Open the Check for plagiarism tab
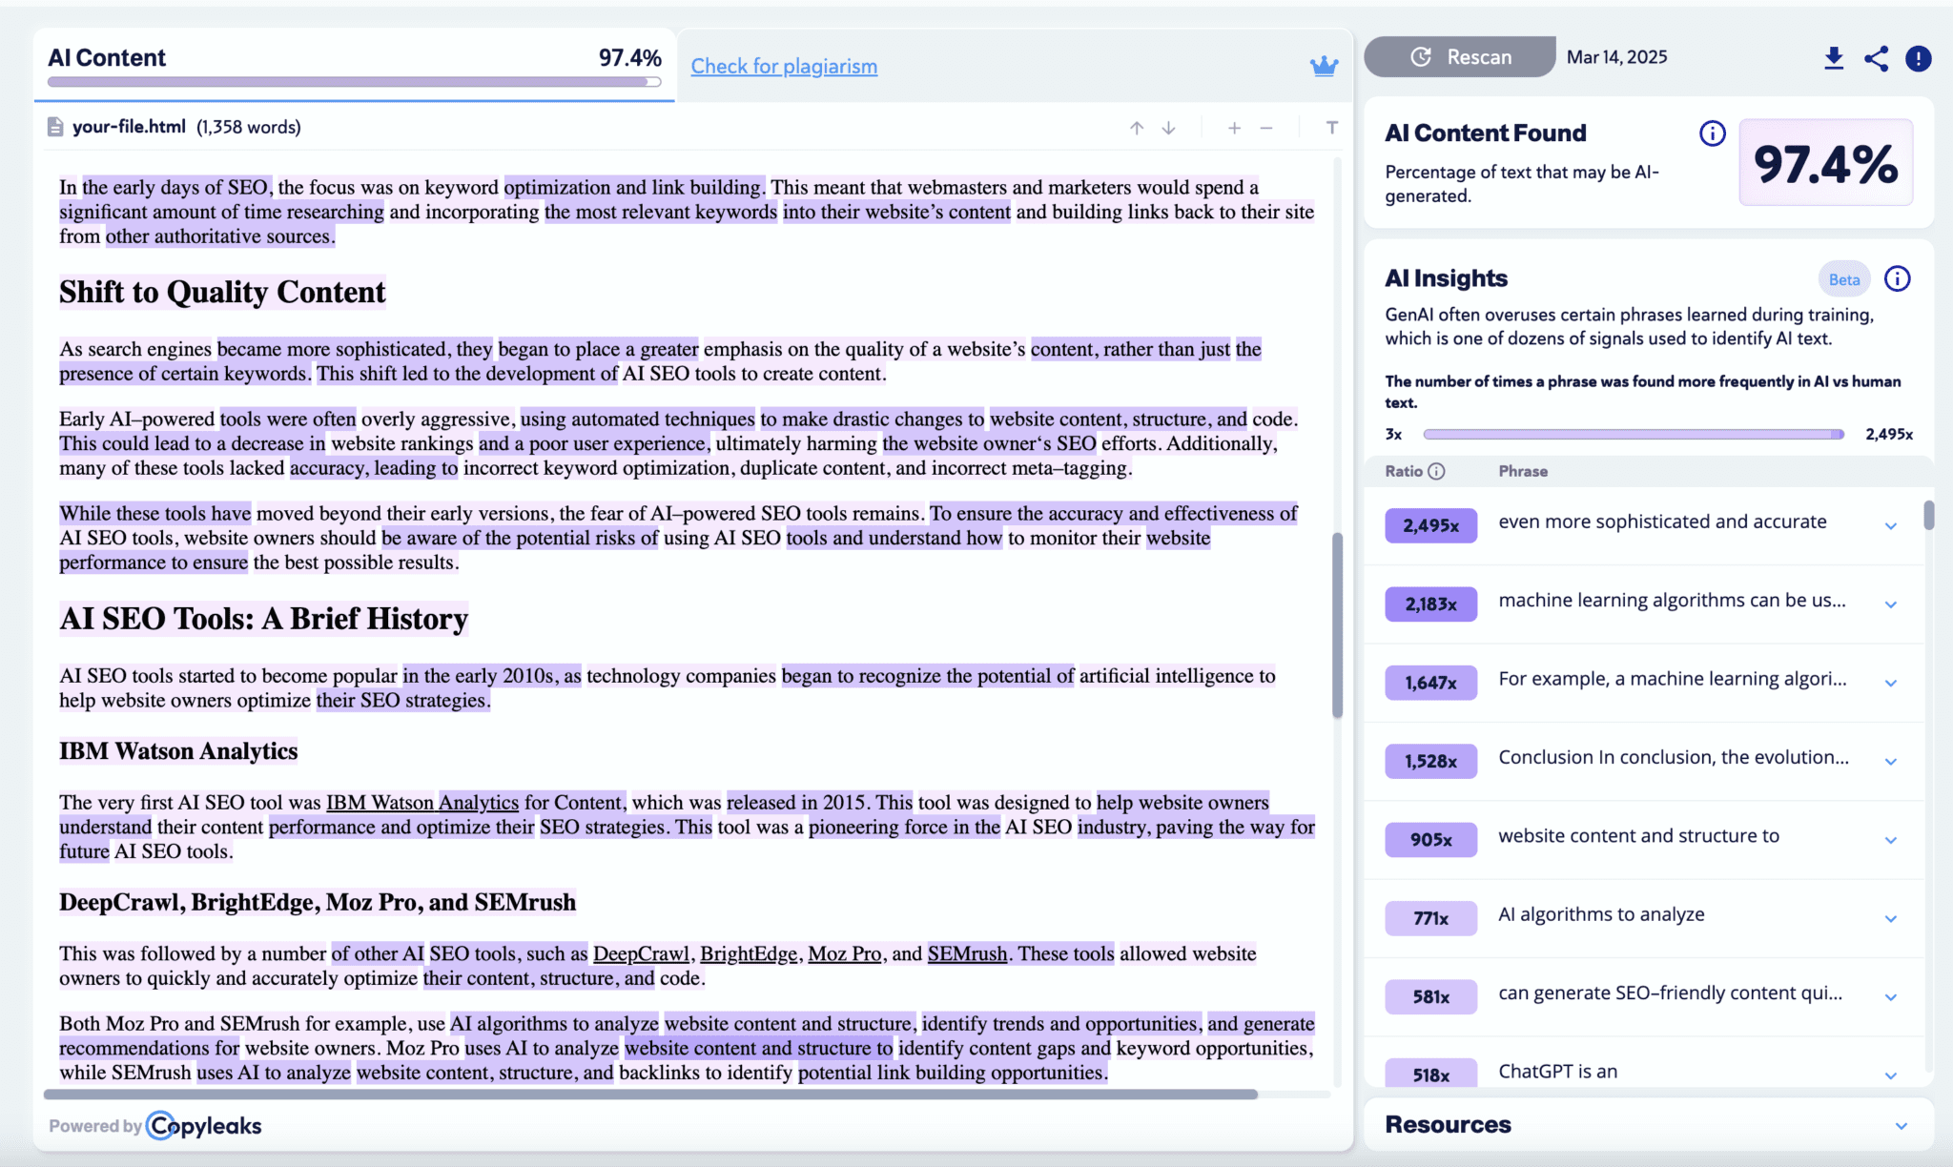The width and height of the screenshot is (1953, 1167). tap(784, 66)
